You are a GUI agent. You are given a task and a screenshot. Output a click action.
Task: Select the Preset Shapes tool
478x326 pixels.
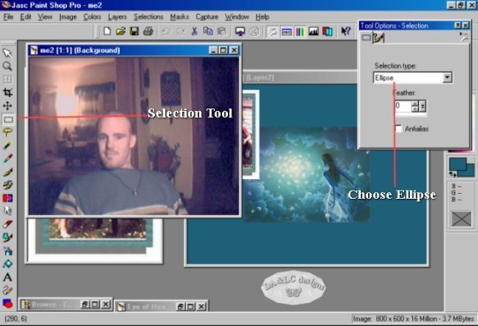tap(7, 303)
